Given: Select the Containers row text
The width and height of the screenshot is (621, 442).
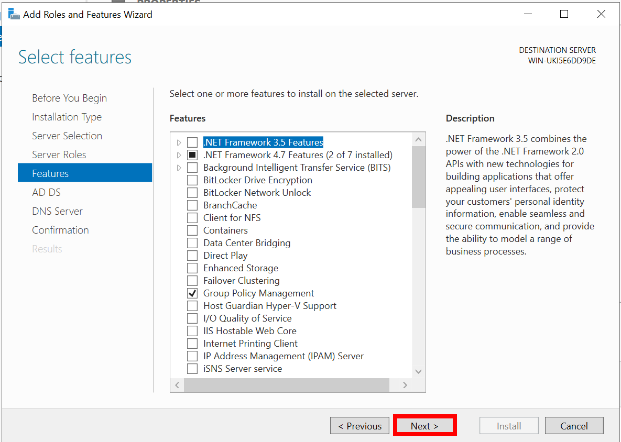Looking at the screenshot, I should click(x=226, y=230).
